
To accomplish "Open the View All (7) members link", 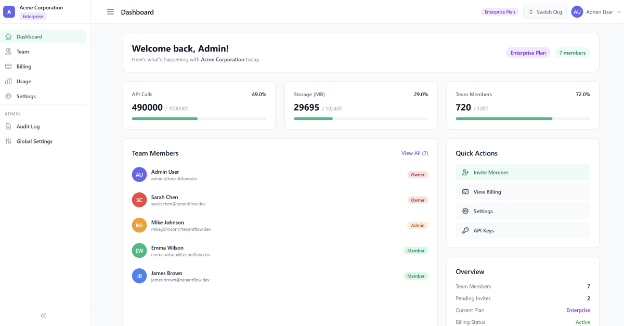I will coord(414,153).
